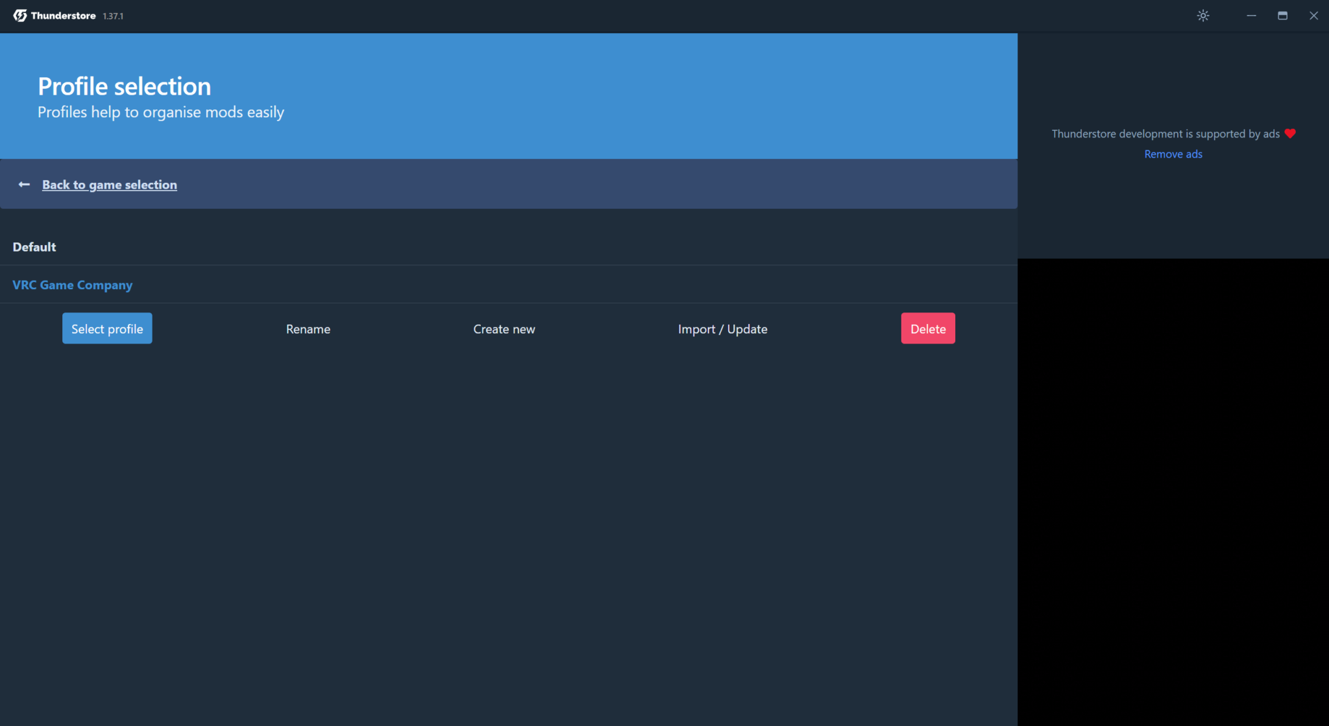
Task: Choose Create new profile option
Action: click(x=504, y=329)
